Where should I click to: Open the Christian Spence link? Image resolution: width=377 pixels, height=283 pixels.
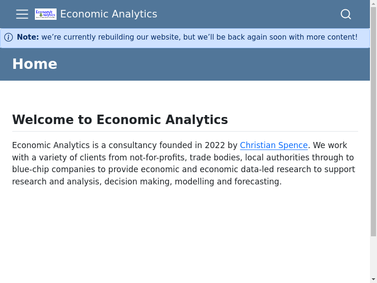click(273, 145)
